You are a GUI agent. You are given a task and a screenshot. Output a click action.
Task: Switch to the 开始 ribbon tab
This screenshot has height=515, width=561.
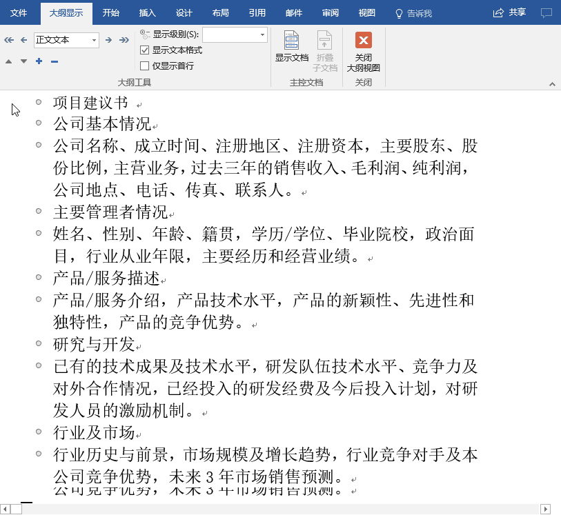[x=110, y=12]
